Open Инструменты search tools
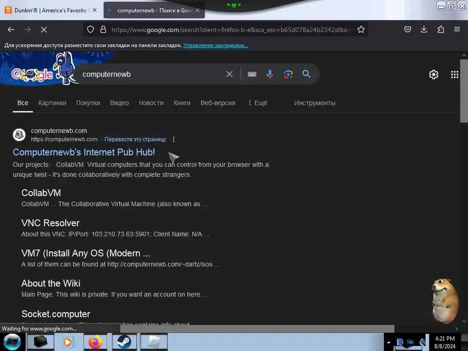This screenshot has height=351, width=468. pos(314,103)
